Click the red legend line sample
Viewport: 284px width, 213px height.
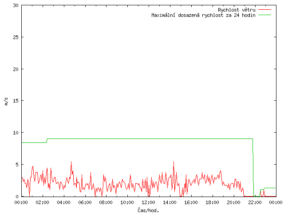(x=264, y=10)
